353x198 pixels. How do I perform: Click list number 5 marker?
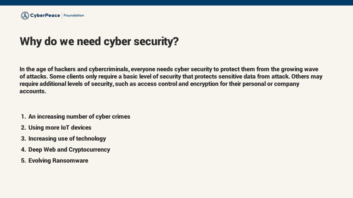click(23, 161)
